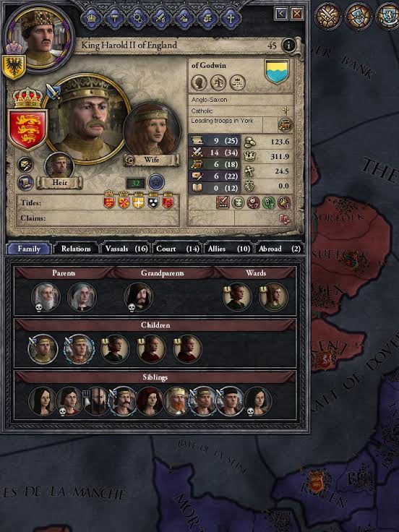Click the Heir label button
Viewport: 399px width, 532px height.
(60, 183)
